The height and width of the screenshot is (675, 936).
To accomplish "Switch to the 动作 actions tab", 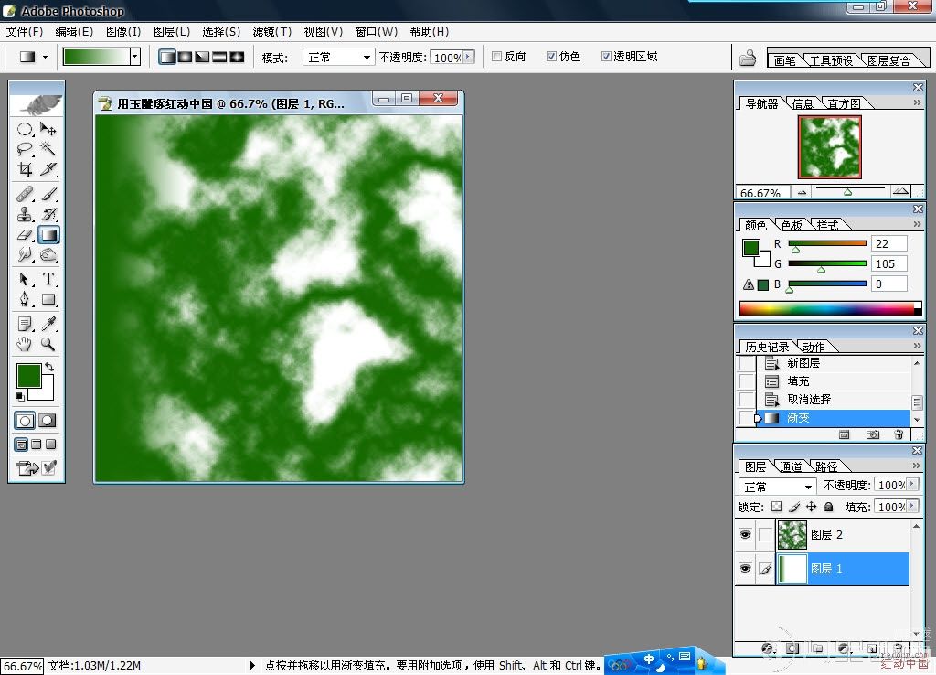I will (x=814, y=347).
